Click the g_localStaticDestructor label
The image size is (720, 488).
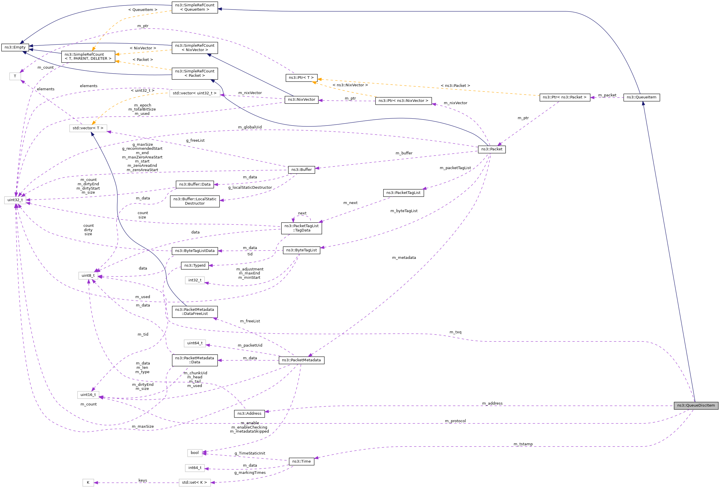pyautogui.click(x=250, y=188)
